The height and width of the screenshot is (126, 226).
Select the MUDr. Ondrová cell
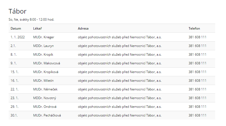click(x=45, y=107)
